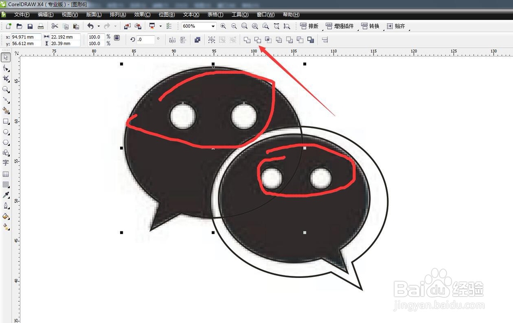Undo the last action
The image size is (513, 323).
90,26
